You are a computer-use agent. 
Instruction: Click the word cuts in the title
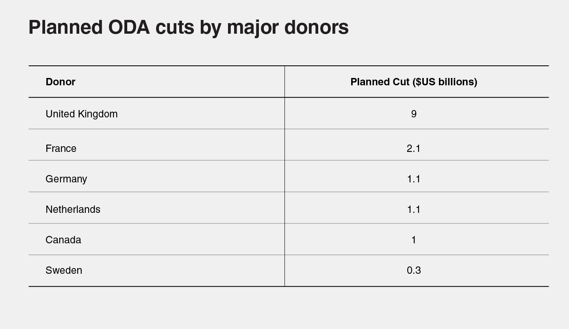tap(174, 28)
